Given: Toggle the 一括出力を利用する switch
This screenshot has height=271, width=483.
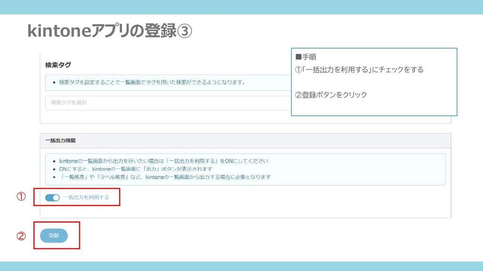Looking at the screenshot, I should click(52, 198).
